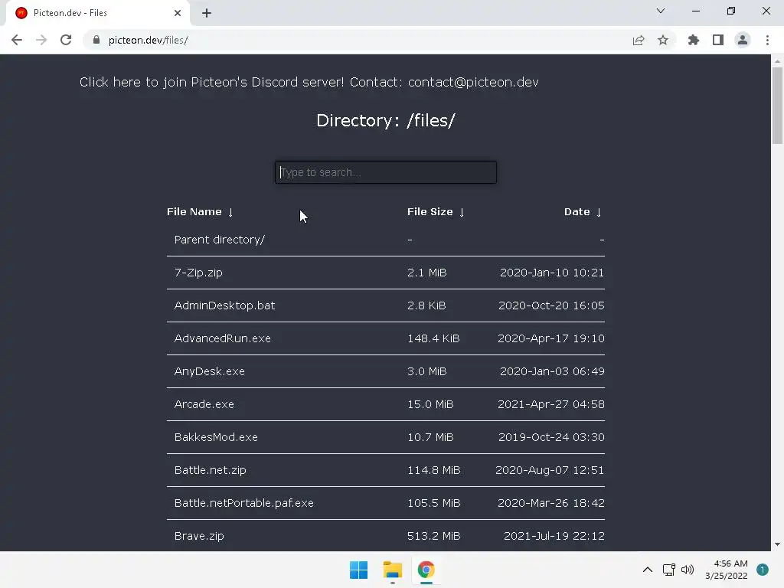Open the Parent directory/ link
The height and width of the screenshot is (588, 784).
[x=220, y=240]
